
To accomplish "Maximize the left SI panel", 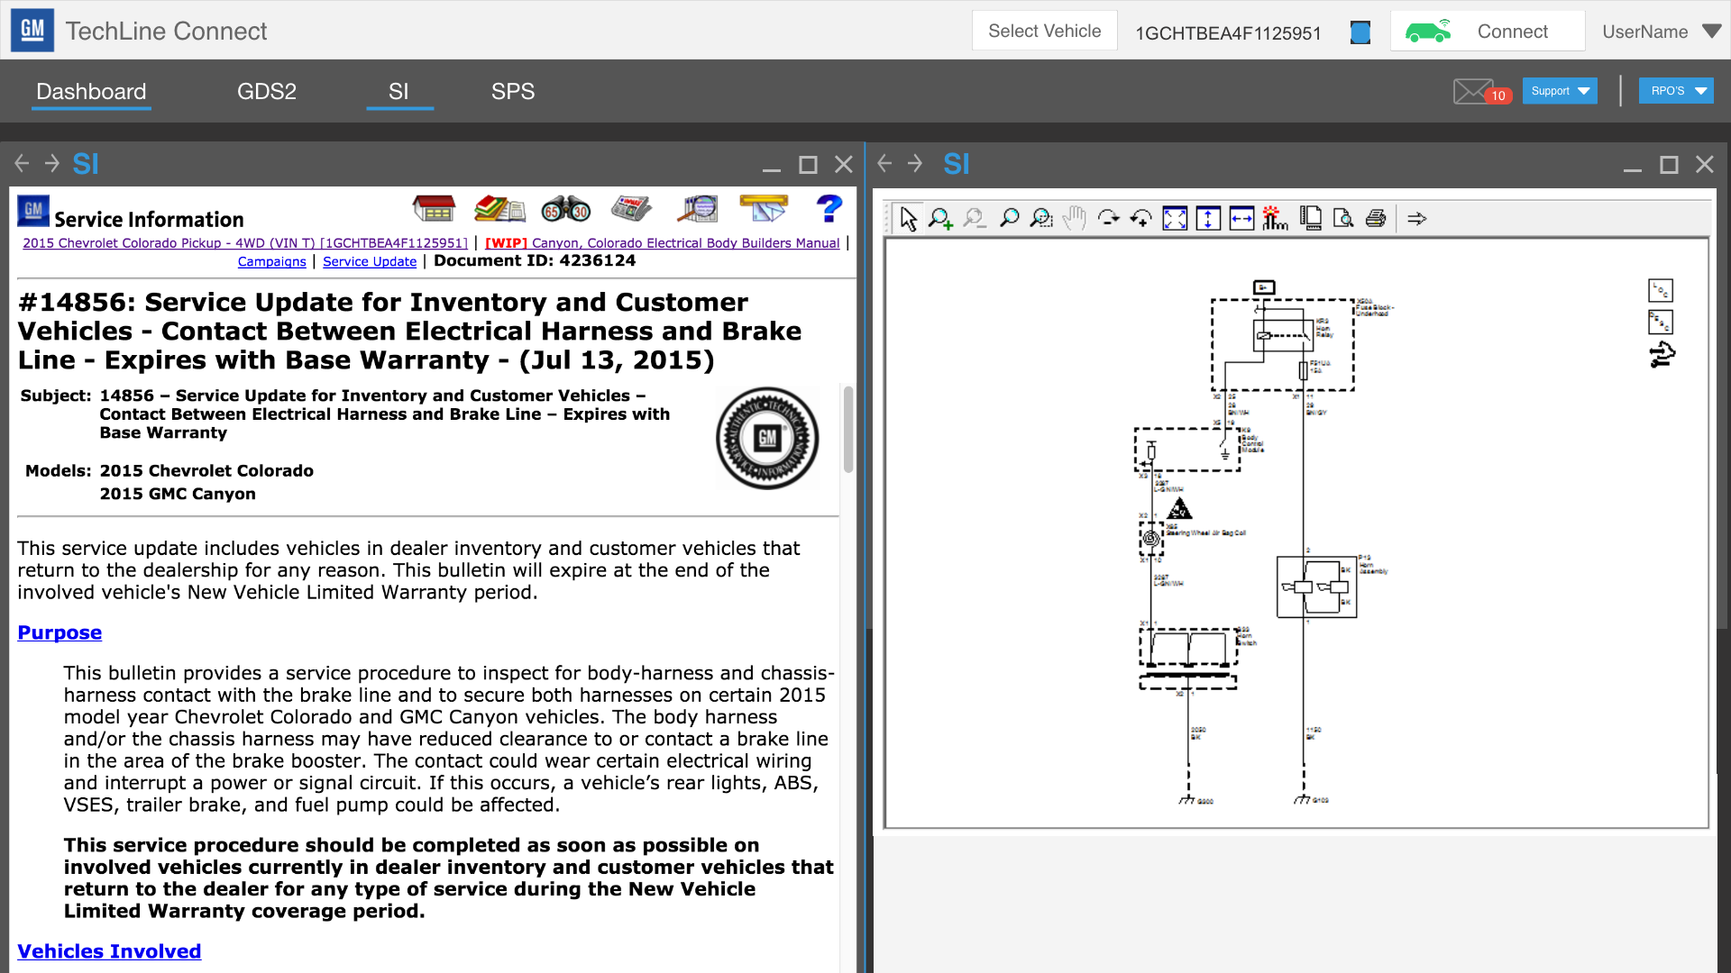I will point(808,165).
